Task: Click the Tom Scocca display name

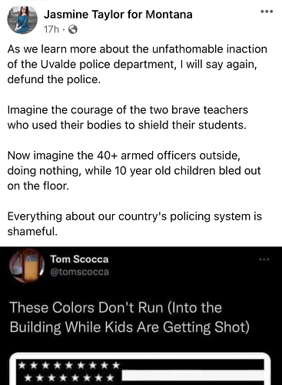Action: click(79, 259)
